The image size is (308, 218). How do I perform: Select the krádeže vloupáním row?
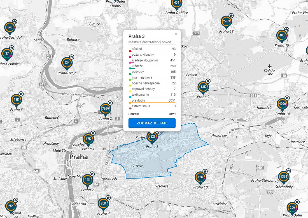pyautogui.click(x=152, y=60)
